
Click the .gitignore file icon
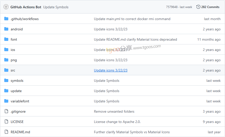(x=6, y=111)
